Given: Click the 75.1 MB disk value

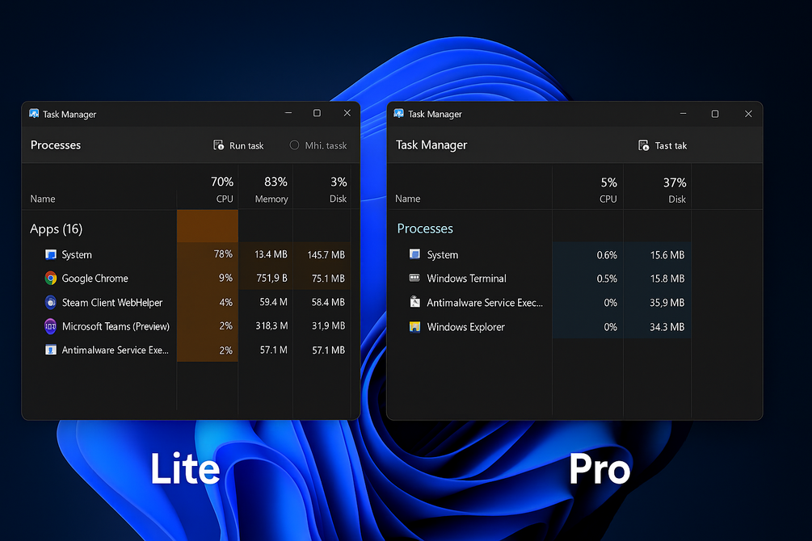Looking at the screenshot, I should 328,279.
